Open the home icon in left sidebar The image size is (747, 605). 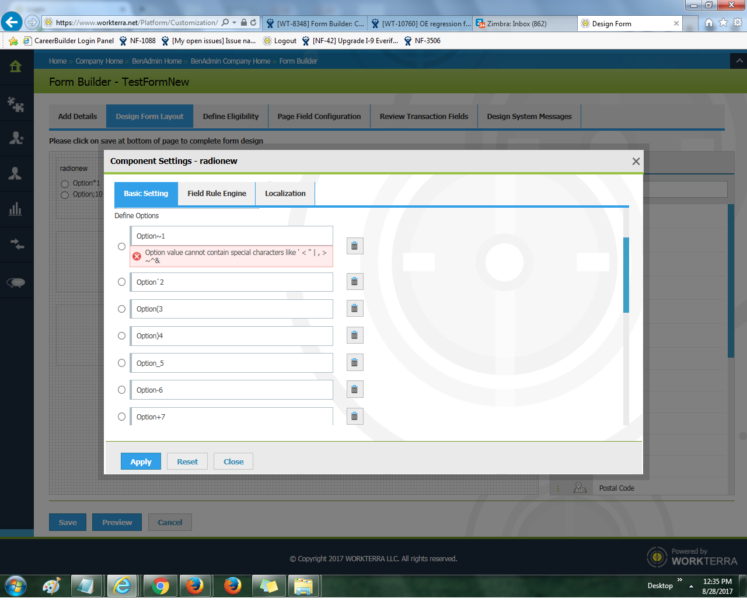click(16, 67)
